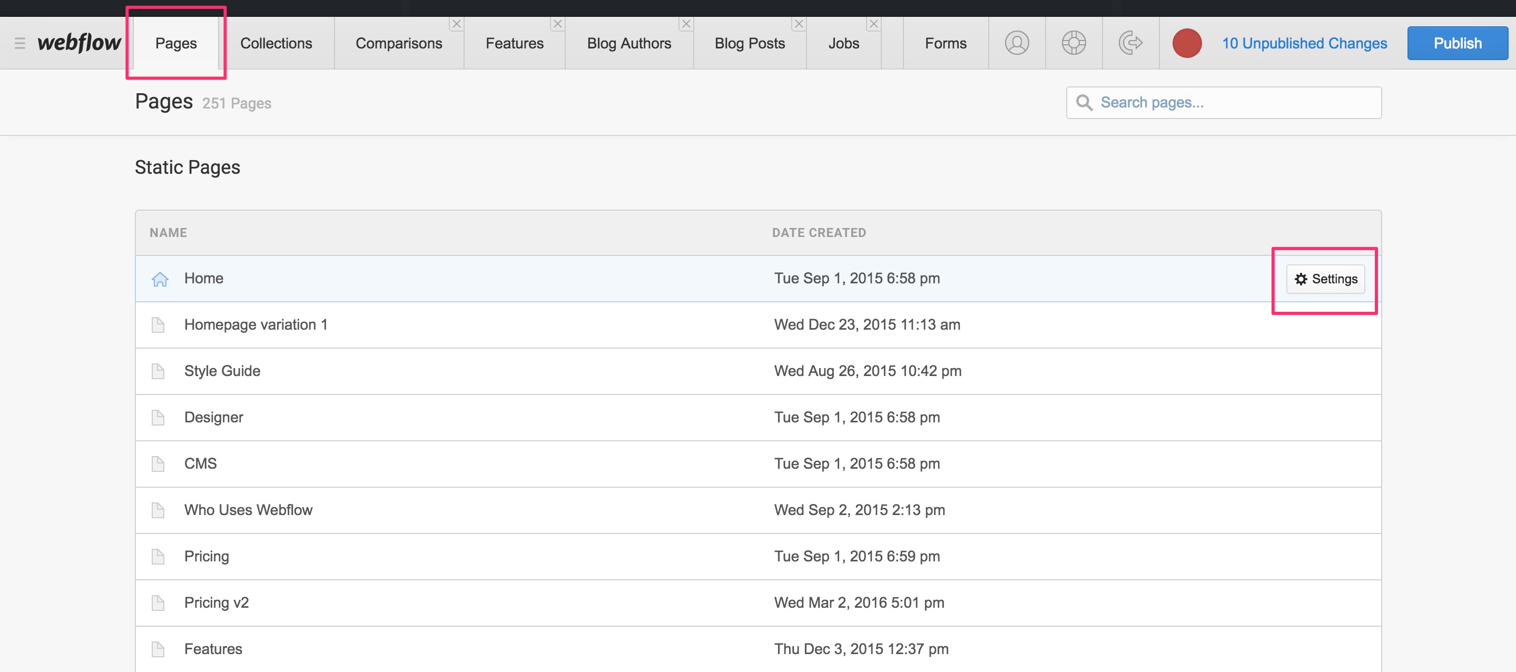The image size is (1516, 672).
Task: Close the Blog Authors tab
Action: 686,24
